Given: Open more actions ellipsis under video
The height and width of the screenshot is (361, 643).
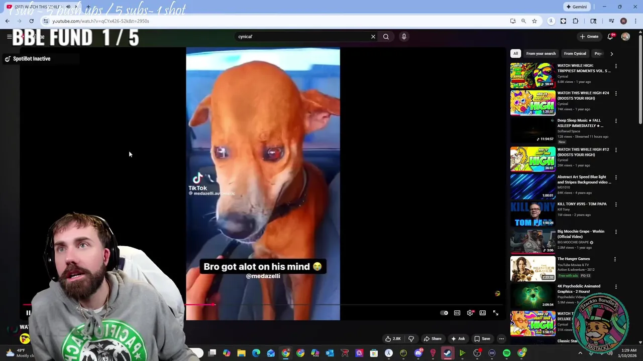Looking at the screenshot, I should pos(501,338).
